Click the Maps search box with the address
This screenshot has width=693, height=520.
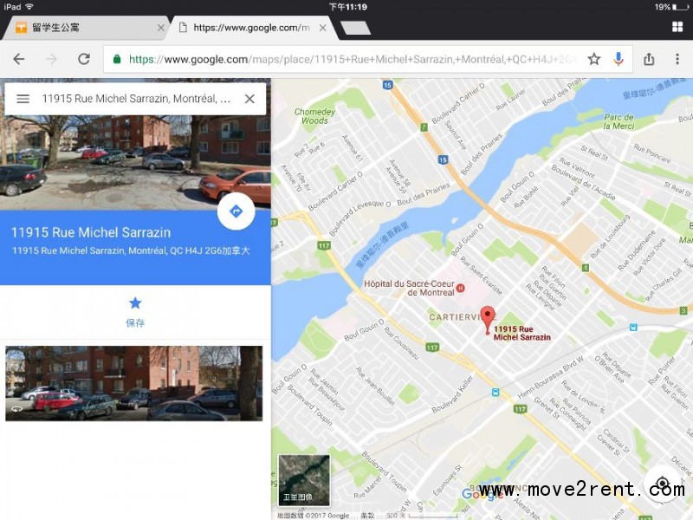pyautogui.click(x=136, y=99)
